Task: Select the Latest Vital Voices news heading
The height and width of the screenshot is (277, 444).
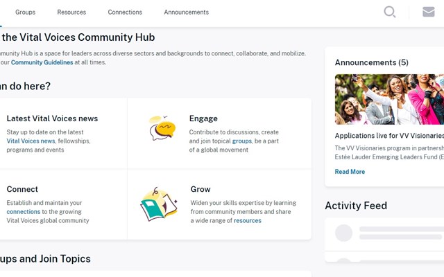Action: tap(52, 118)
